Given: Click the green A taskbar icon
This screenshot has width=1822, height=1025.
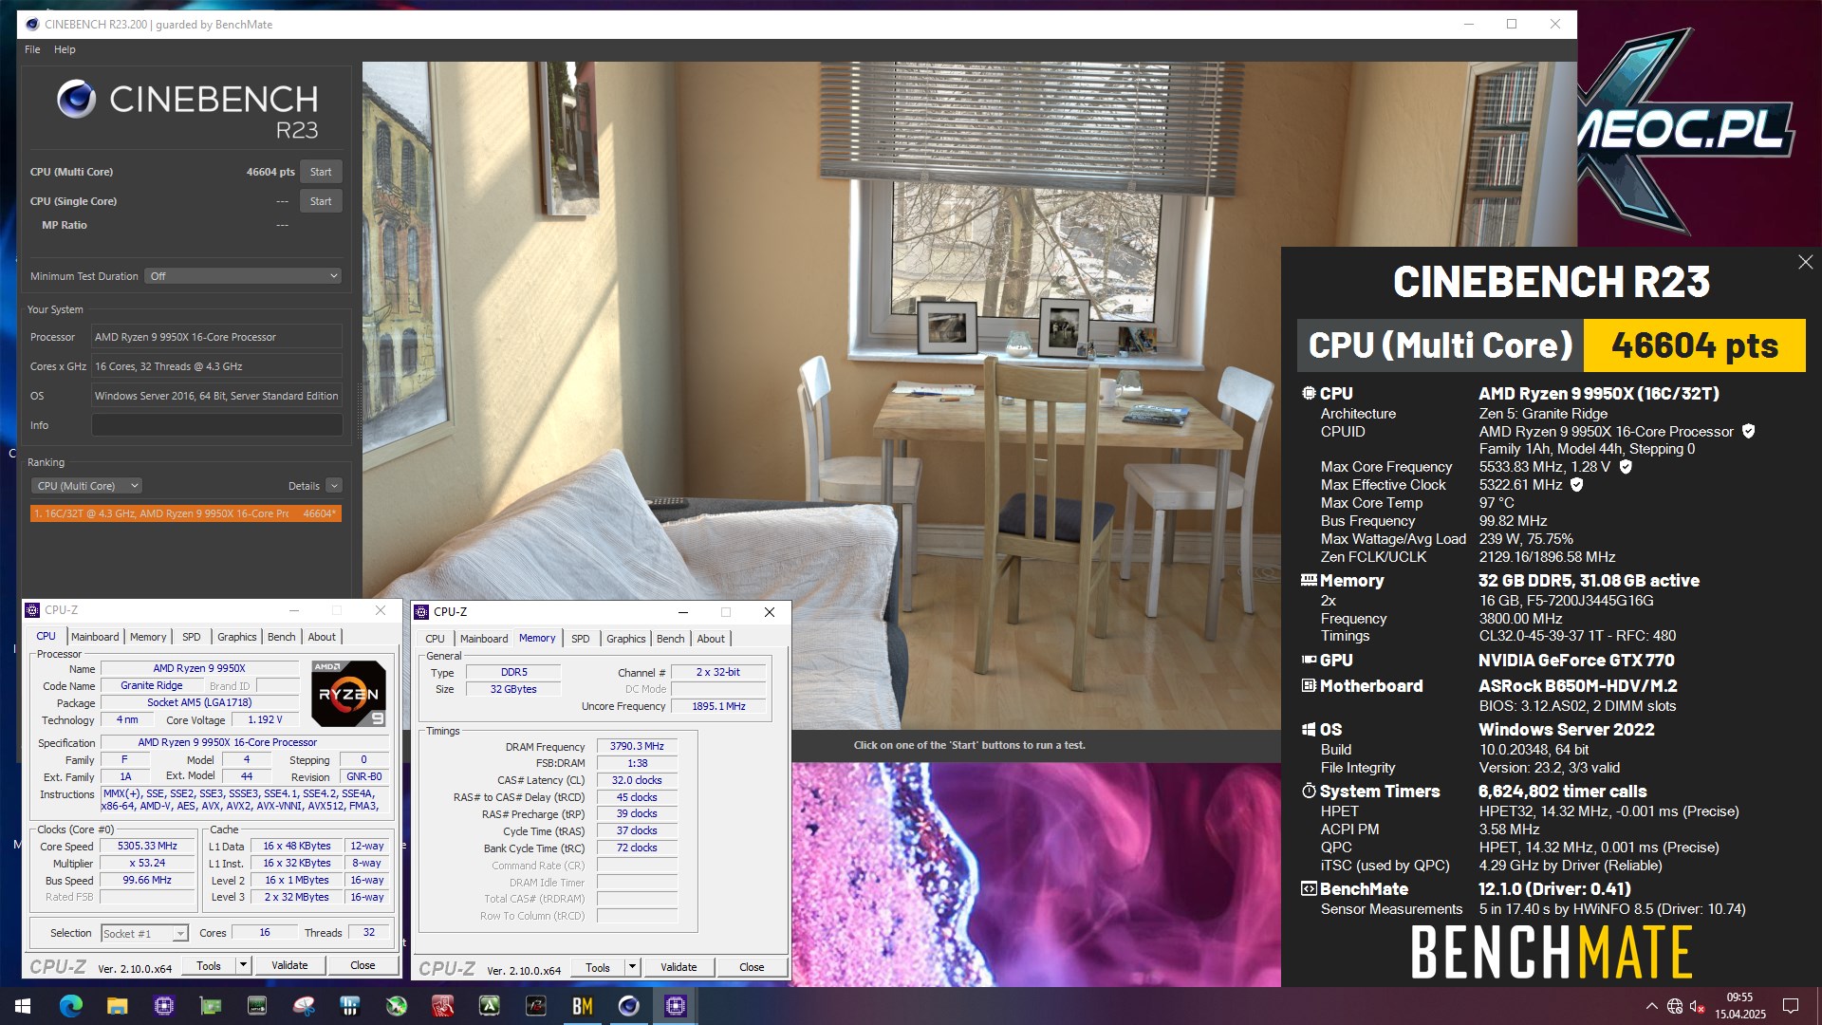Looking at the screenshot, I should click(x=490, y=1006).
